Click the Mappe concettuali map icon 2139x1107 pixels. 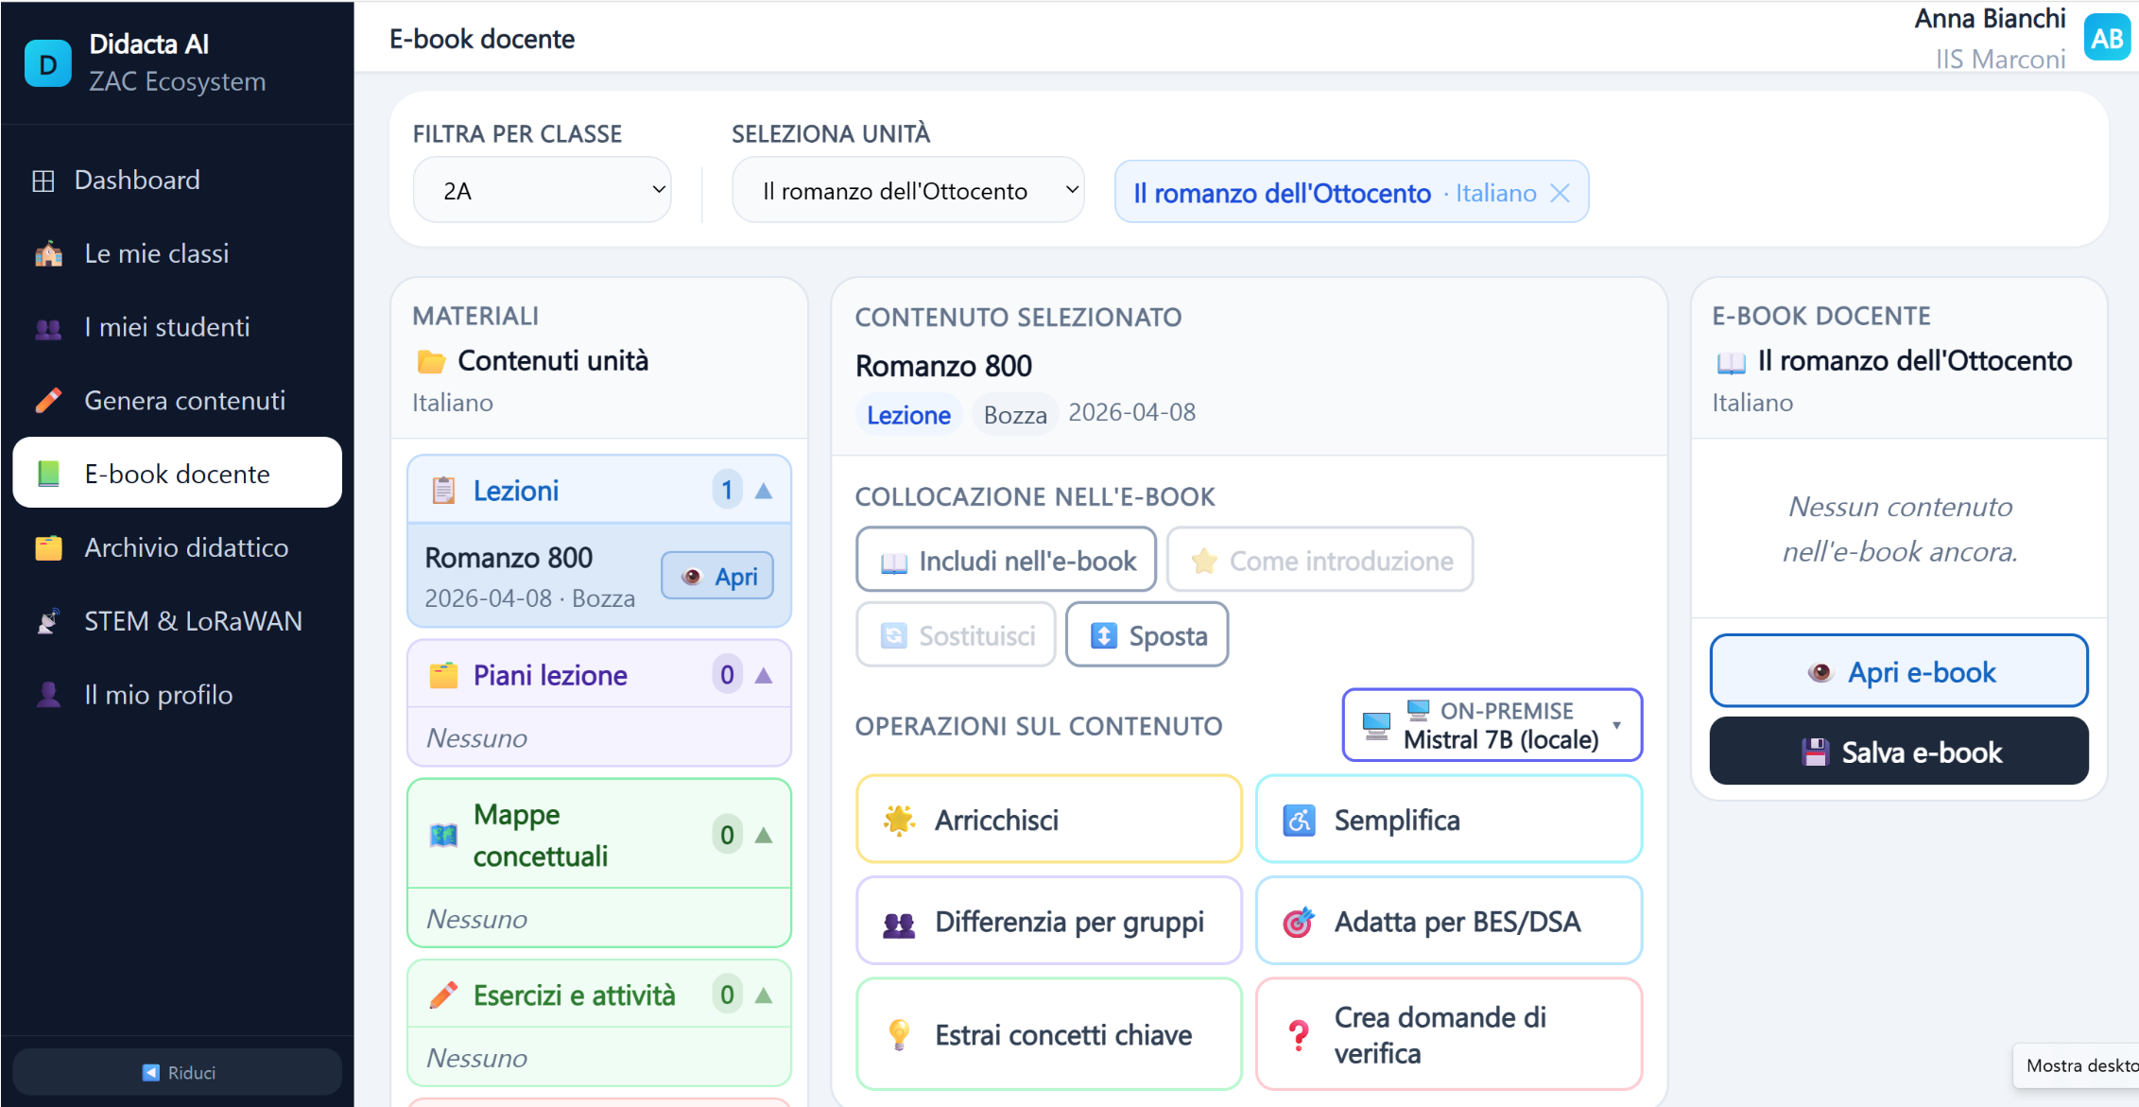pos(443,835)
